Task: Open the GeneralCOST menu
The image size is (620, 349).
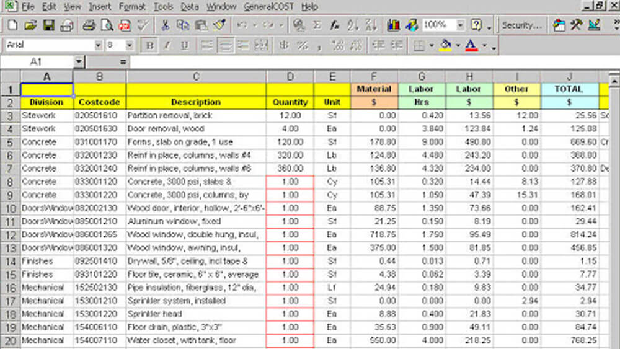Action: coord(268,7)
